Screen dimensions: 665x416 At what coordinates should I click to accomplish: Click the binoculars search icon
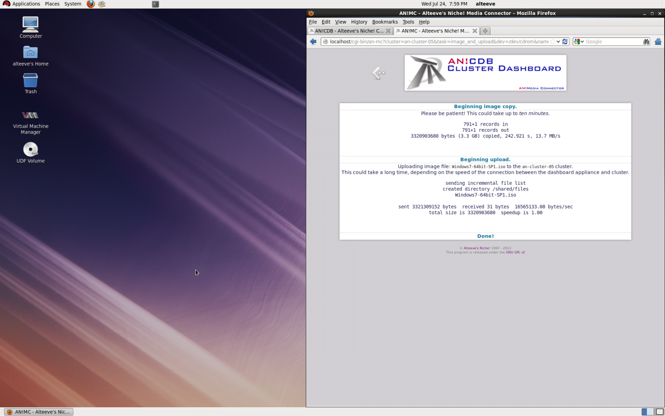(x=646, y=42)
